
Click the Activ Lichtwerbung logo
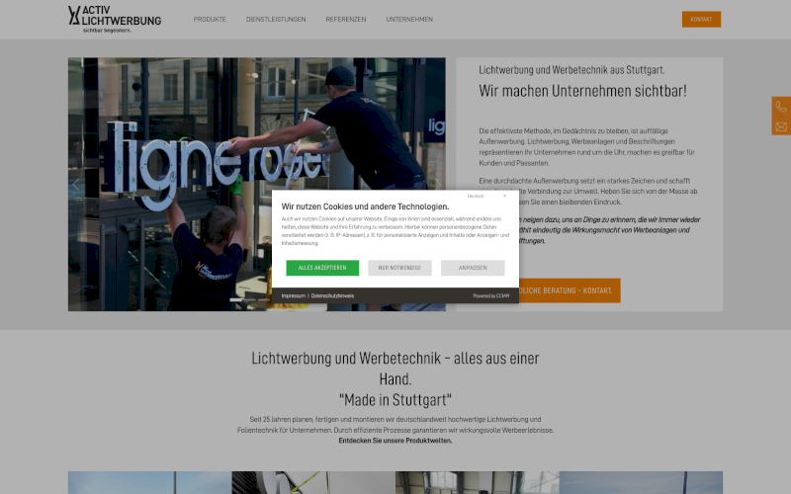click(114, 19)
